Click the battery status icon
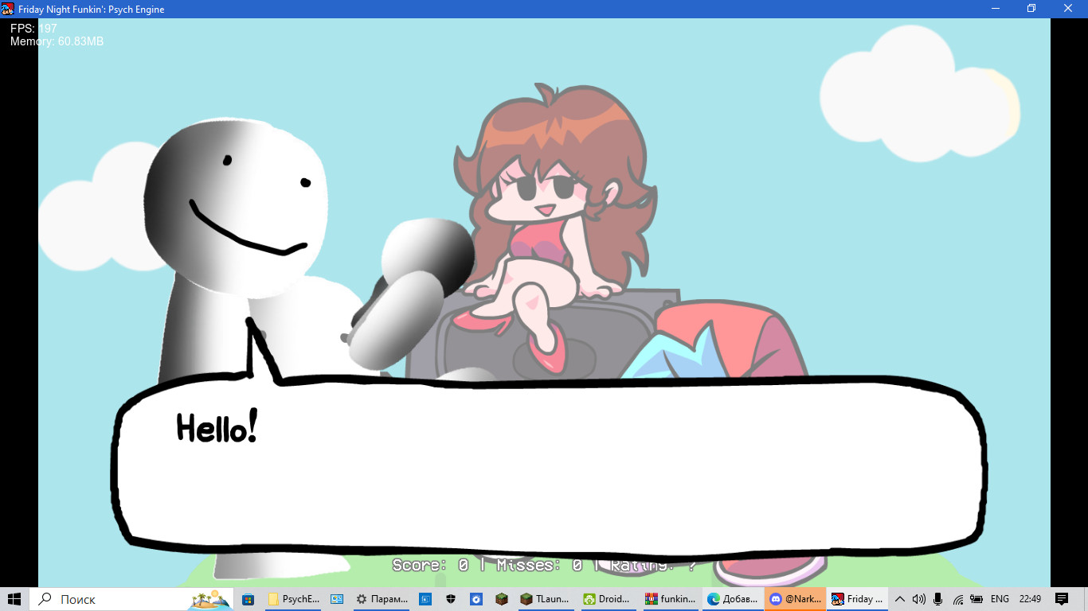The image size is (1088, 611). pos(977,599)
